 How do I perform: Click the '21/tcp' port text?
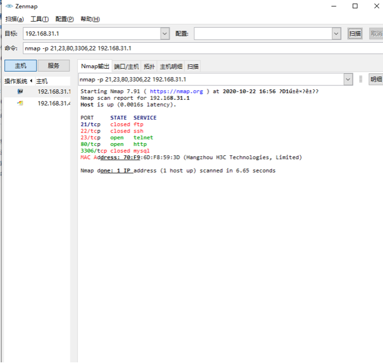coord(90,124)
